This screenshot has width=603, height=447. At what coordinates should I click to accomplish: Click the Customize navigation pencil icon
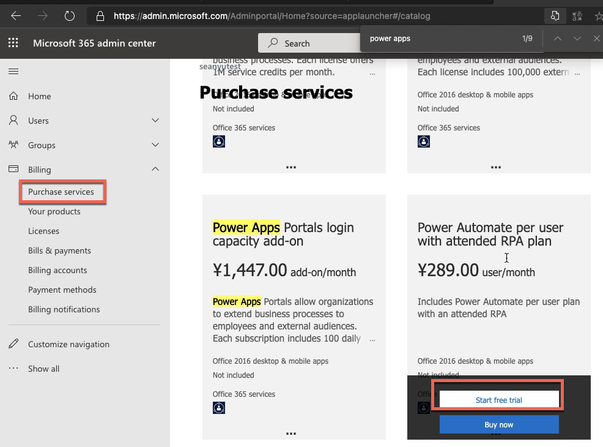(13, 344)
